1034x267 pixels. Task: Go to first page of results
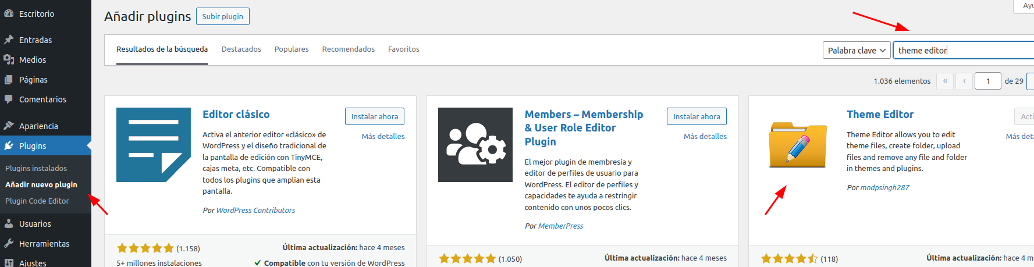(945, 81)
